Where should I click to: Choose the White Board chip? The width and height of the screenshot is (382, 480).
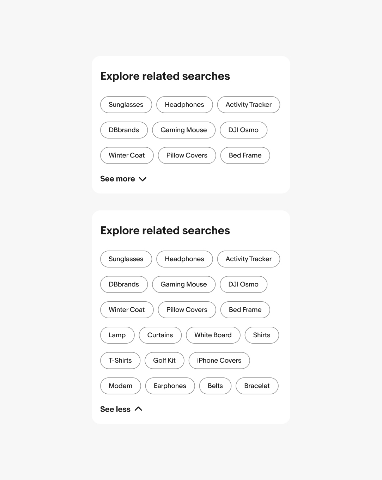pyautogui.click(x=213, y=335)
